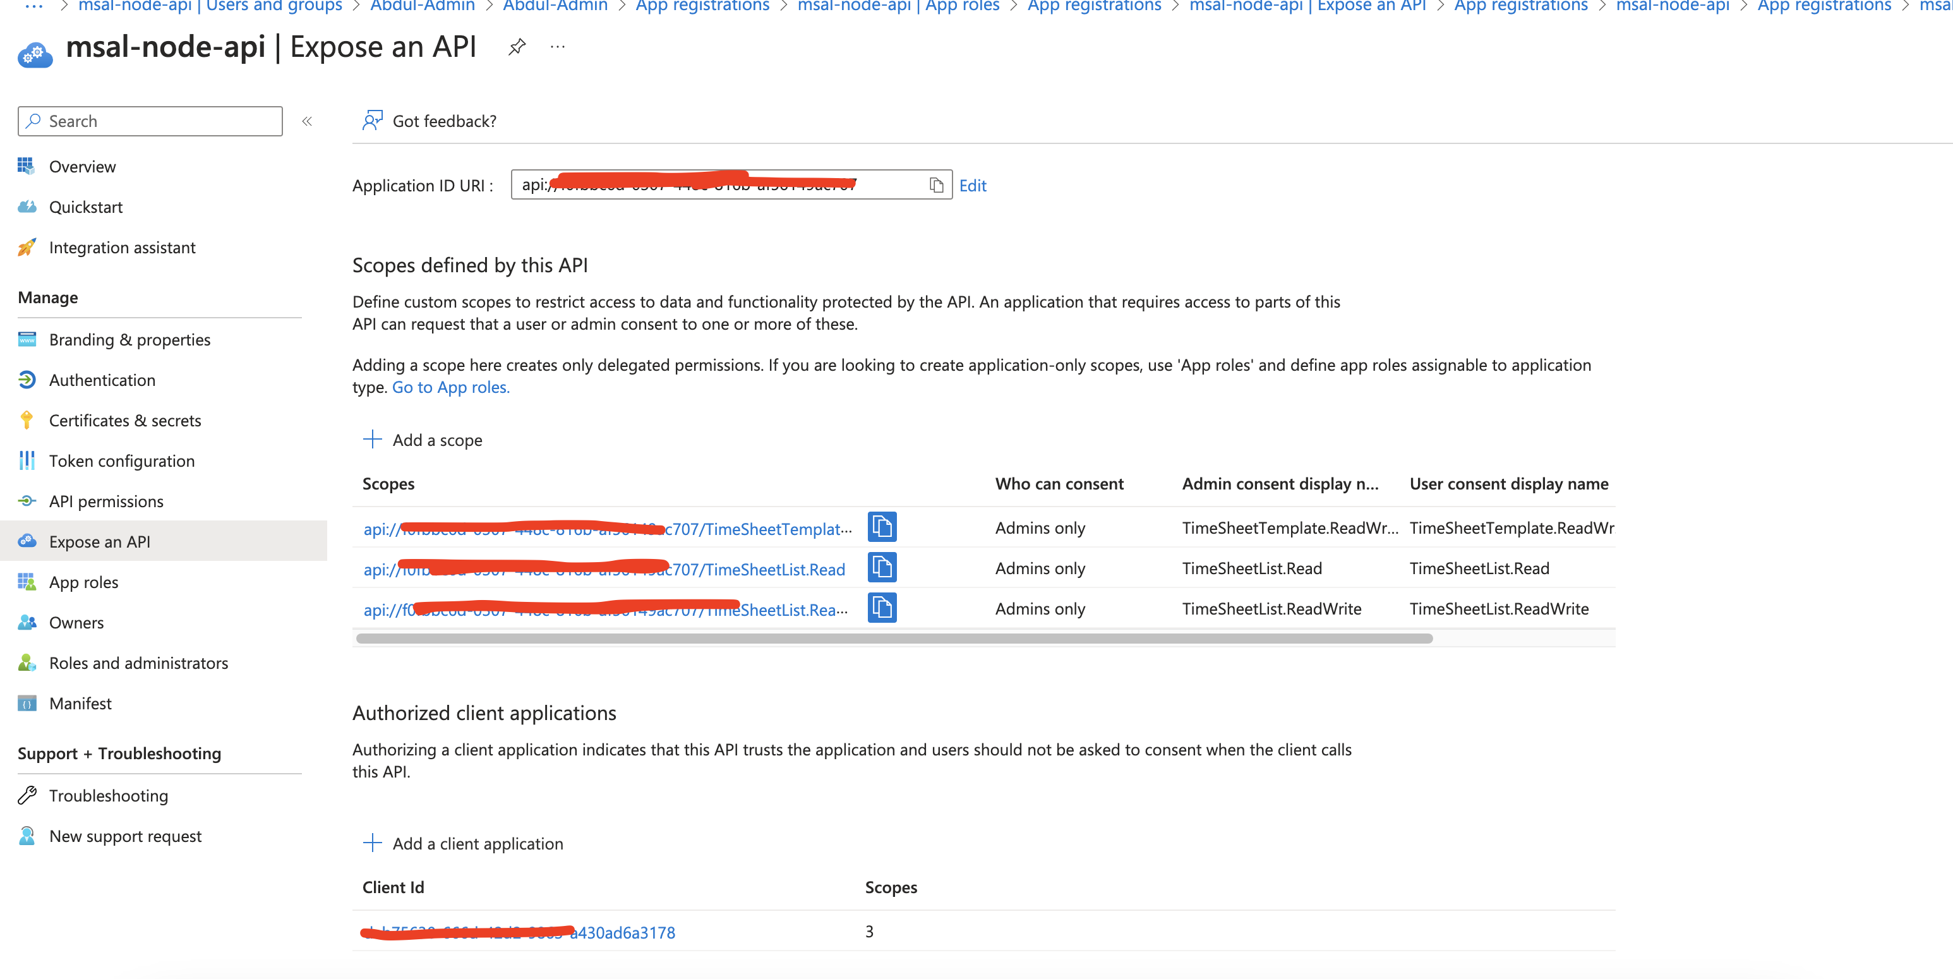Open Overview in the sidebar
Screen dimensions: 1953x979
click(x=82, y=167)
